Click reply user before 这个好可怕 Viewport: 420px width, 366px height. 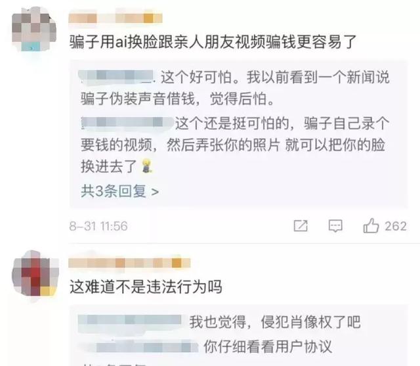pyautogui.click(x=117, y=76)
